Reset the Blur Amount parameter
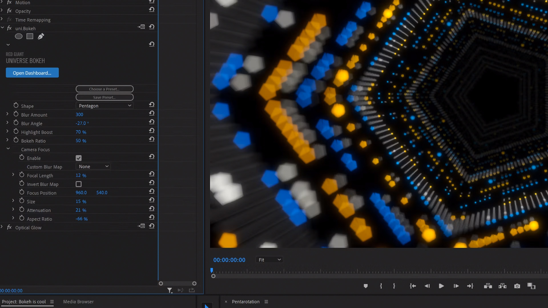 (152, 113)
